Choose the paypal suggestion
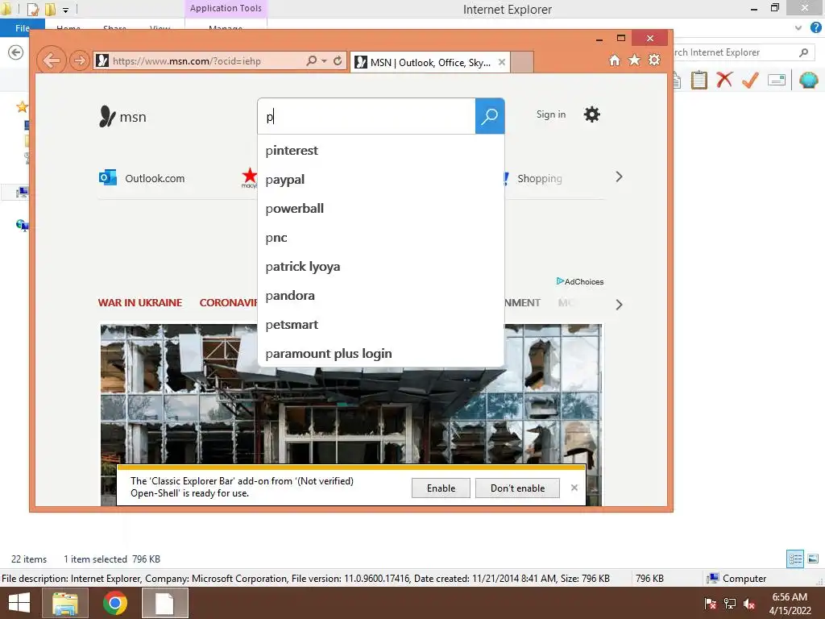 (381, 180)
